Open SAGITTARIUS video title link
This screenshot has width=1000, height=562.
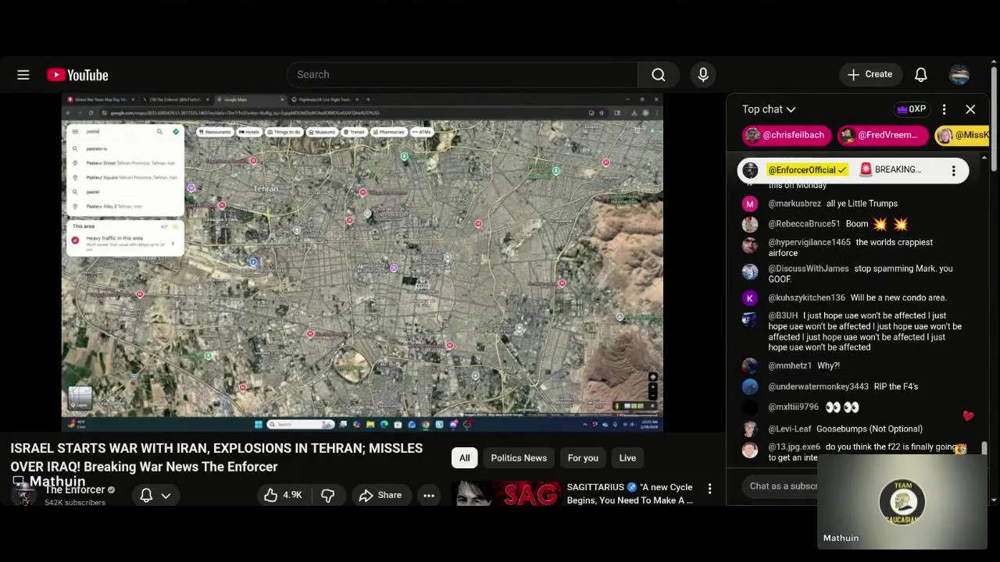[x=630, y=493]
